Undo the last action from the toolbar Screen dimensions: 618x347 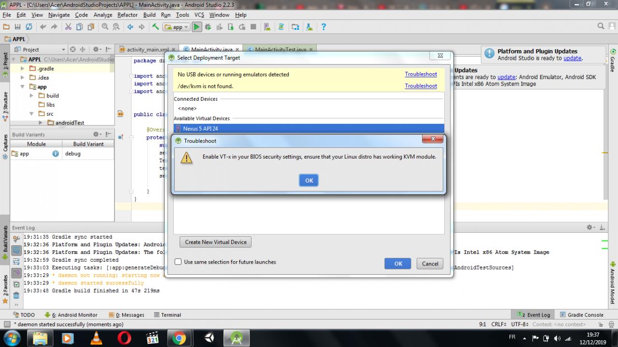coord(43,27)
